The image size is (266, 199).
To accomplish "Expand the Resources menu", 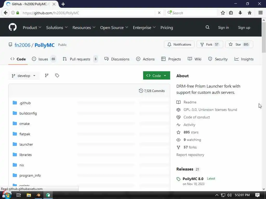I will [x=84, y=27].
